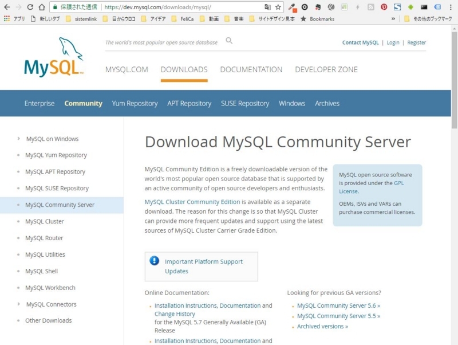
Task: Click the Evernote elephant extension icon
Action: point(318,7)
